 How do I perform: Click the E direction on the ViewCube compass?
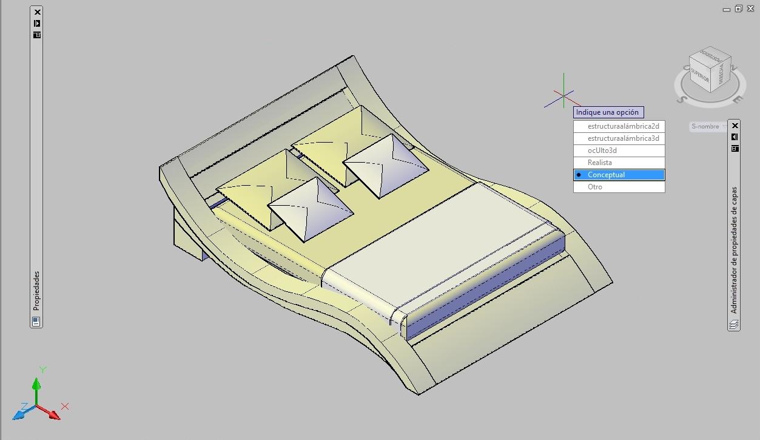[738, 98]
